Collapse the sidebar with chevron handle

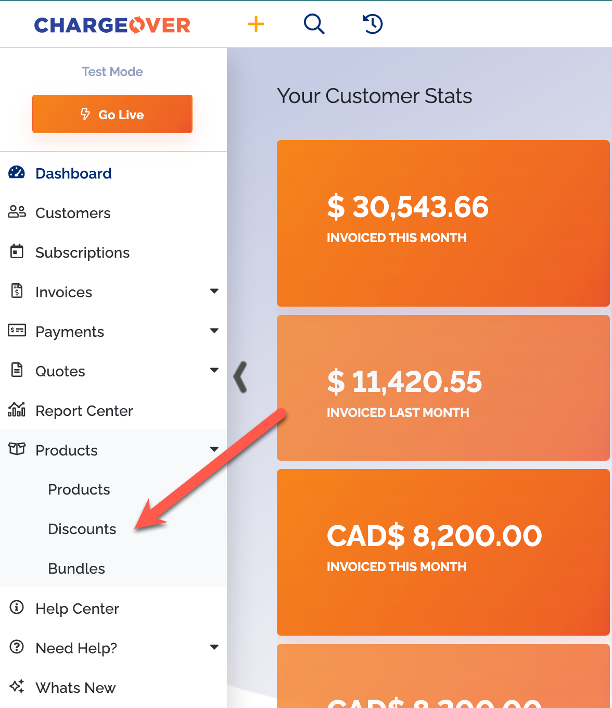coord(240,377)
